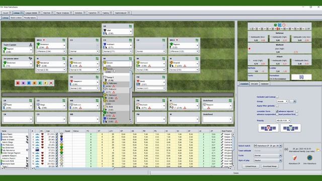
Task: Click the red clock icon above ratings
Action: [x=284, y=25]
